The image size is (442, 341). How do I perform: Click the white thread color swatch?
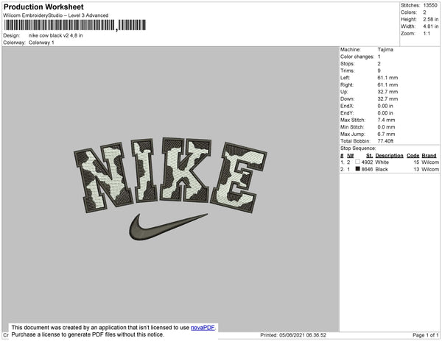[x=357, y=162]
